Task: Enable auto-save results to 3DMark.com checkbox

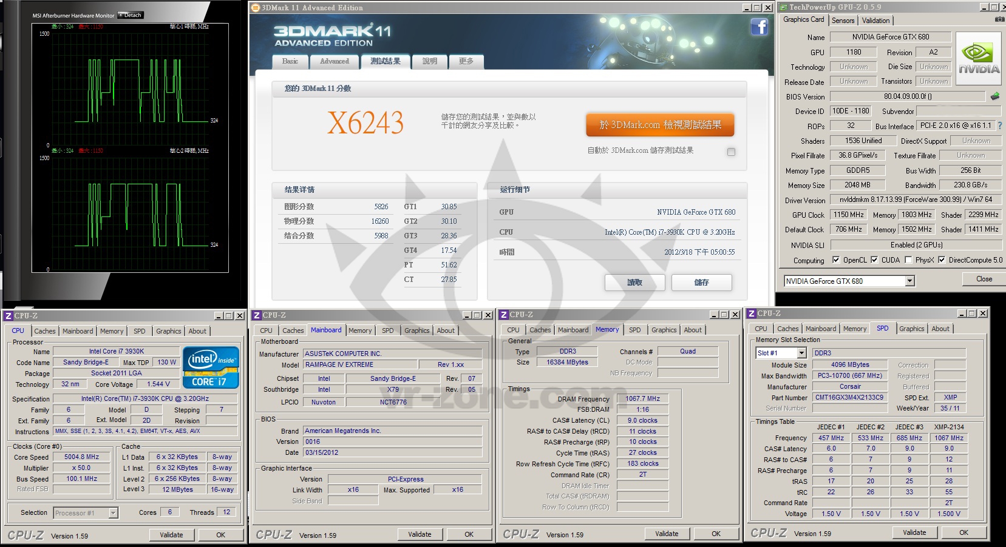Action: (x=731, y=152)
